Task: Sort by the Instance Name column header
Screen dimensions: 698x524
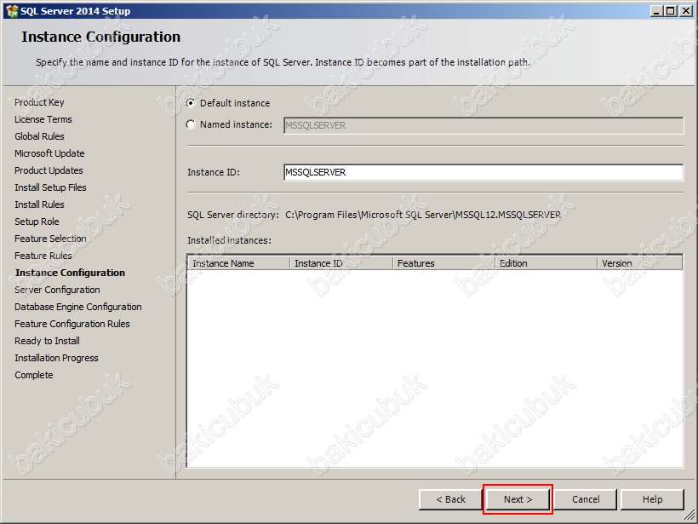Action: click(x=238, y=263)
